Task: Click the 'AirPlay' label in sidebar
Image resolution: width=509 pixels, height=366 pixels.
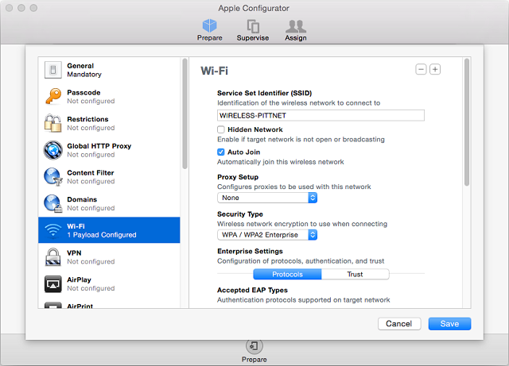Action: [79, 279]
